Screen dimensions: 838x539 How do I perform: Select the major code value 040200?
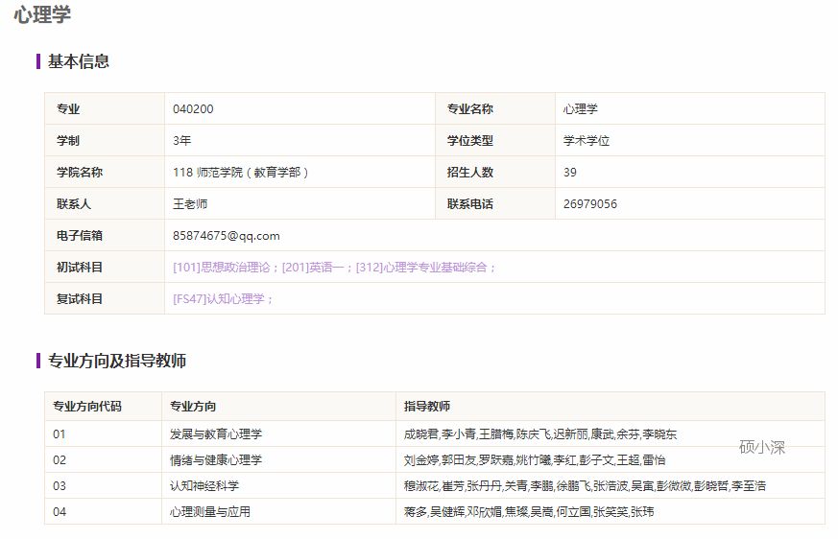click(x=193, y=109)
